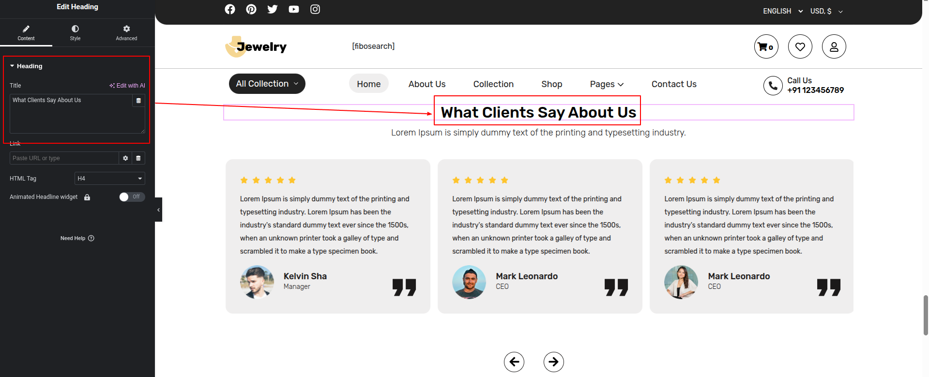Open the All Collection button
929x377 pixels.
(x=267, y=84)
